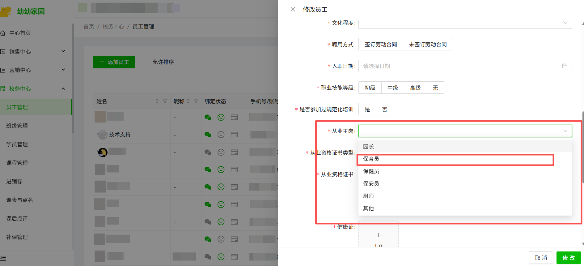Go to 学员管理 in the sidebar

[17, 144]
